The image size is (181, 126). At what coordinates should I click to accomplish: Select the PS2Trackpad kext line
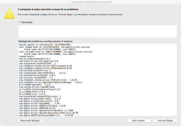coord(45,66)
